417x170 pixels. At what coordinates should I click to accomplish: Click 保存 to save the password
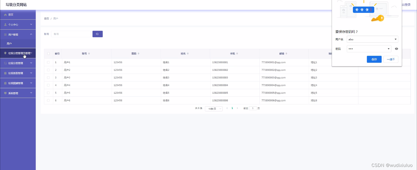374,60
